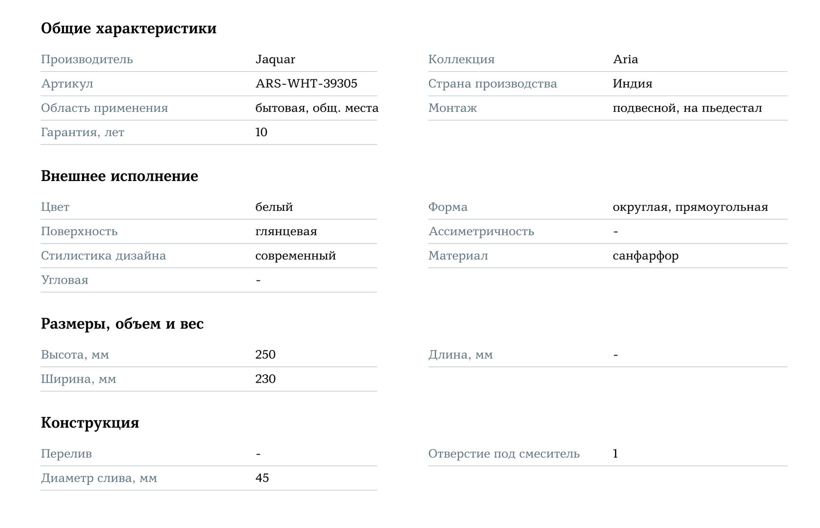Click the shape value 'округлая, прямоугольная'
Image resolution: width=820 pixels, height=528 pixels.
(x=690, y=207)
